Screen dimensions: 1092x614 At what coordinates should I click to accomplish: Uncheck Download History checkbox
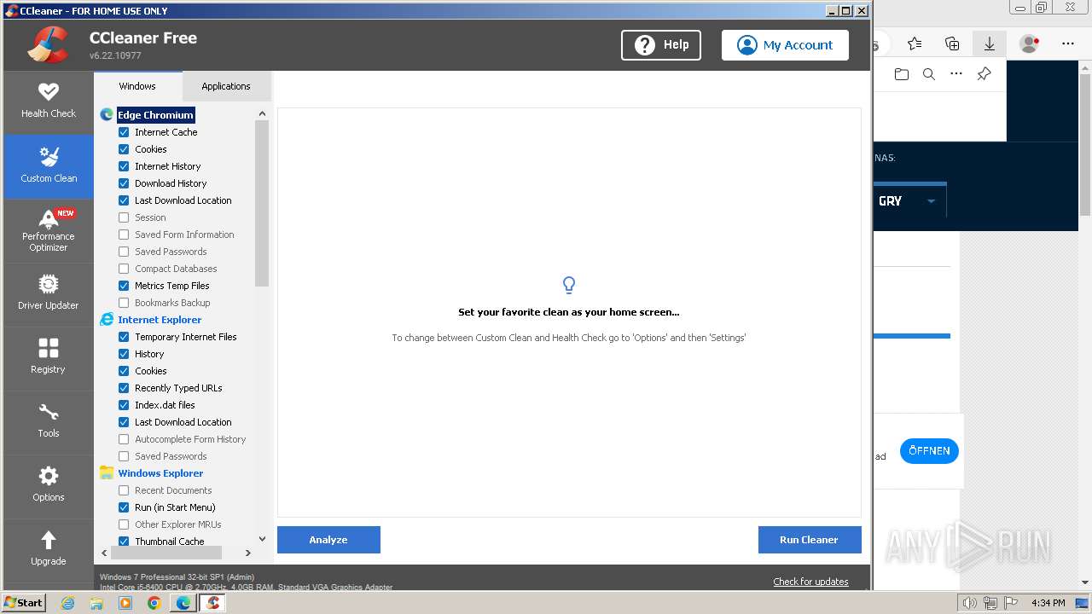[124, 183]
